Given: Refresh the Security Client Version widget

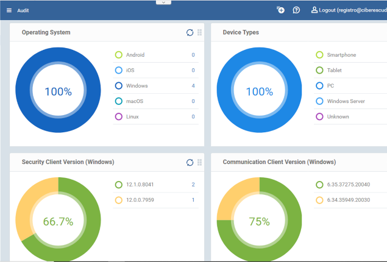Looking at the screenshot, I should click(190, 162).
